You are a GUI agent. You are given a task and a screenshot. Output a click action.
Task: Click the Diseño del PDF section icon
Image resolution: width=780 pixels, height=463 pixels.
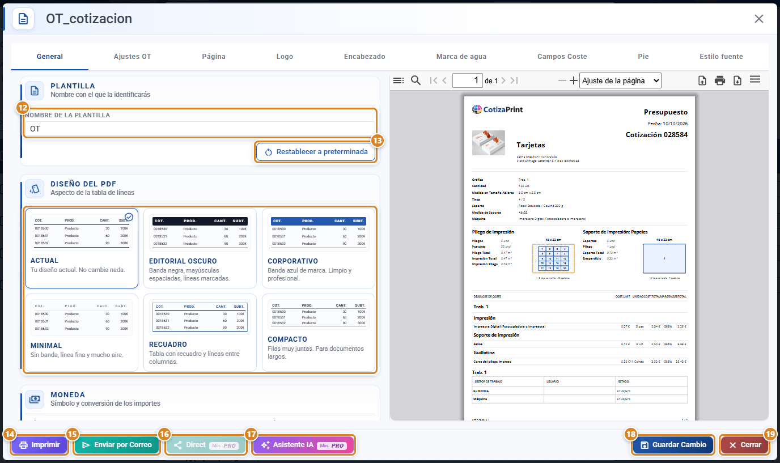pos(35,188)
